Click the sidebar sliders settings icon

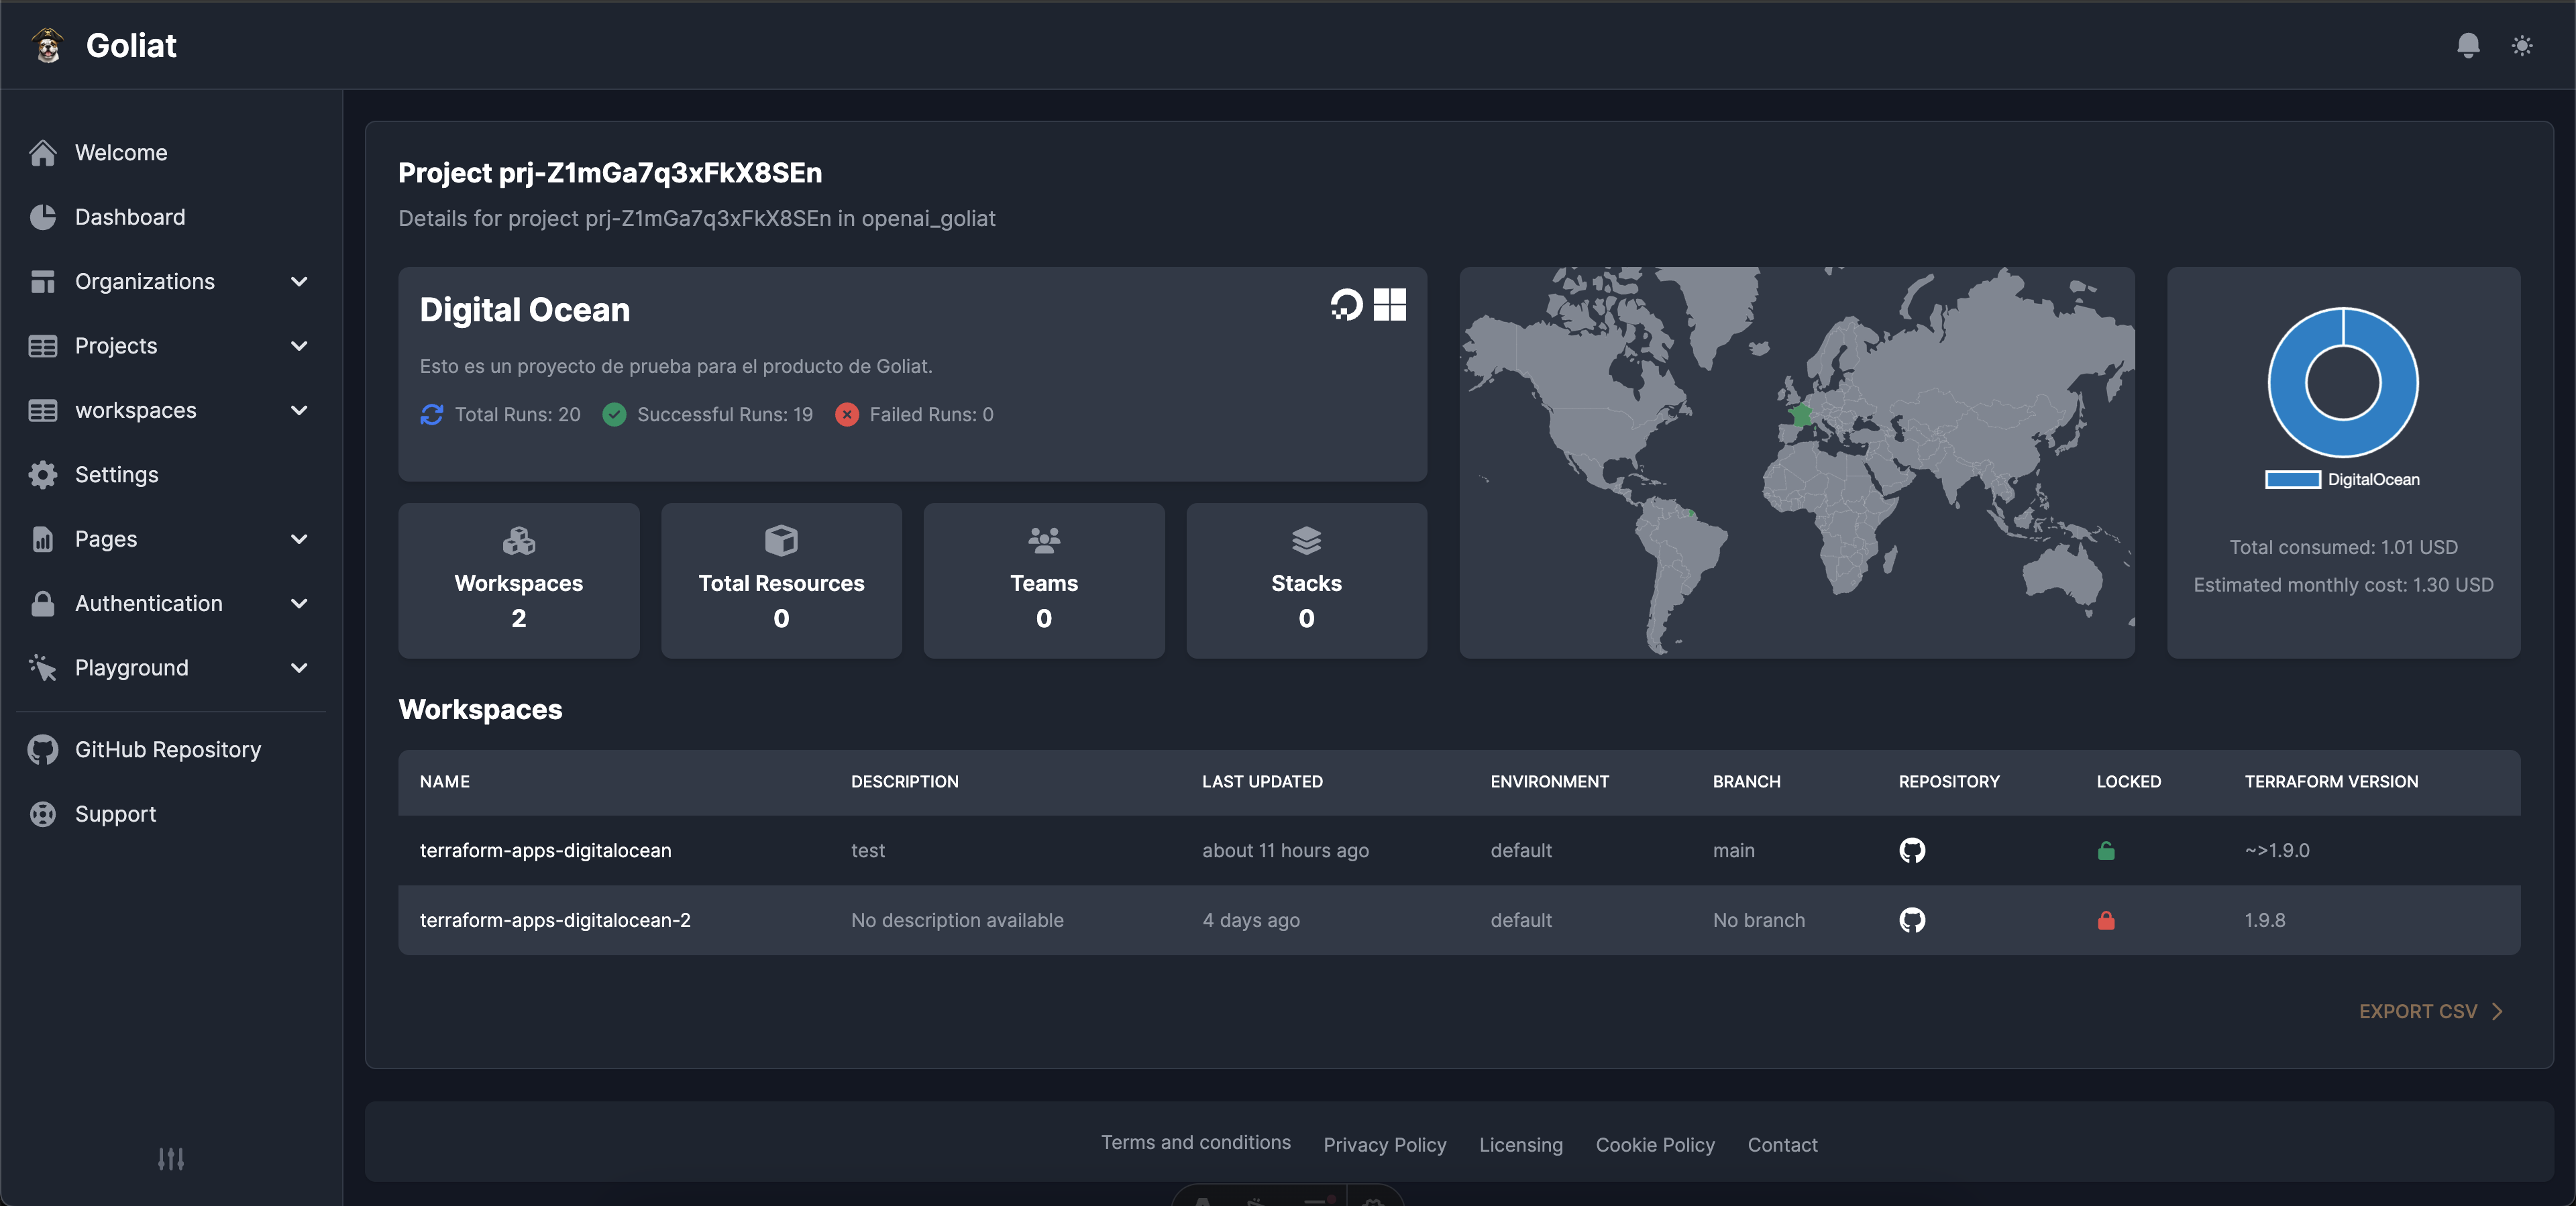171,1158
